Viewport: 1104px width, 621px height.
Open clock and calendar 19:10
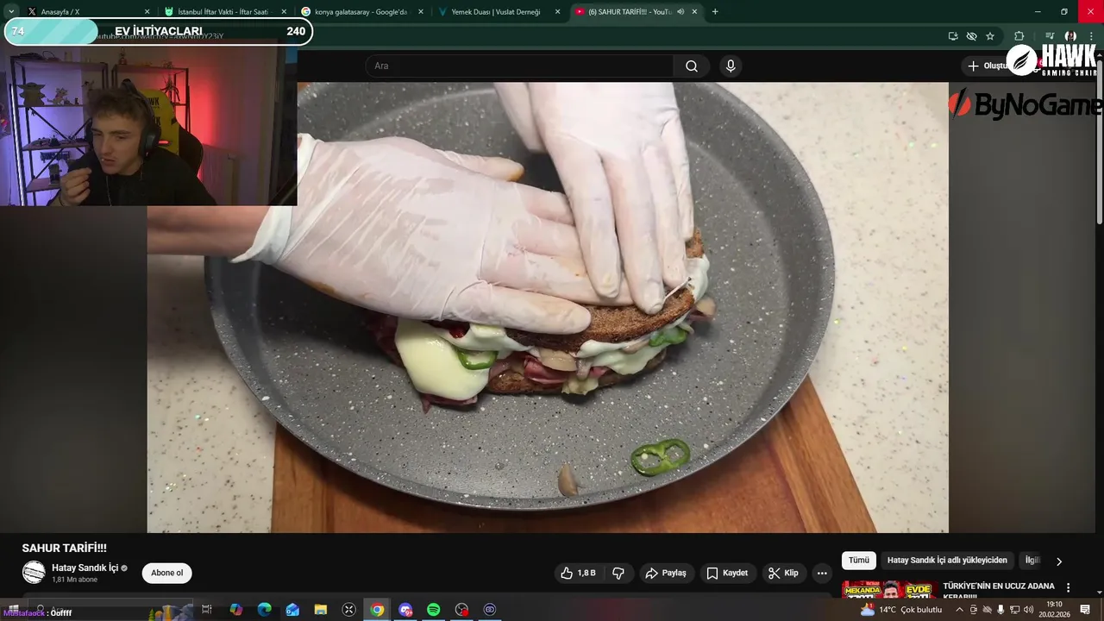click(x=1054, y=610)
